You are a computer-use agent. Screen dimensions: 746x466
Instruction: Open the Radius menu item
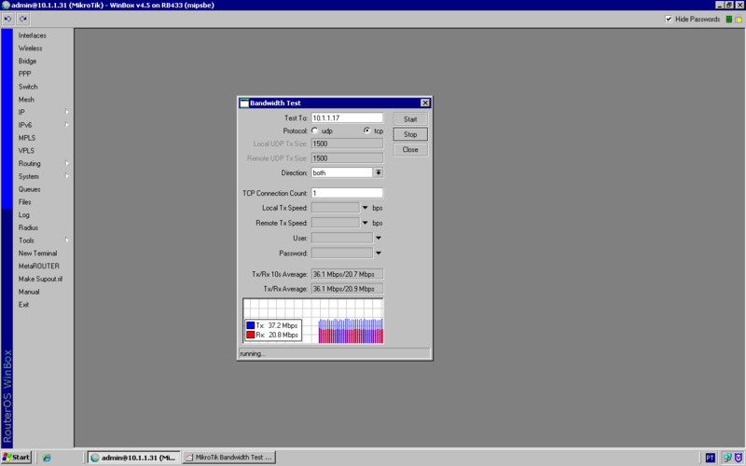pos(29,227)
